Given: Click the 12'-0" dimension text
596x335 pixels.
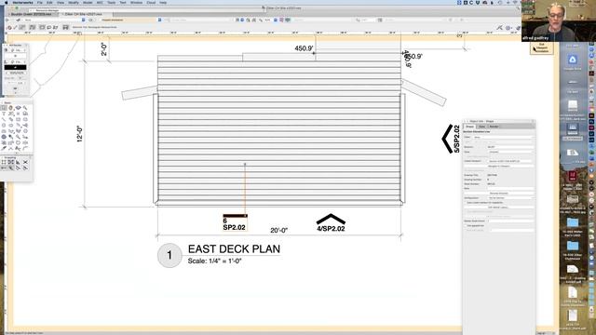Looking at the screenshot, I should click(80, 134).
